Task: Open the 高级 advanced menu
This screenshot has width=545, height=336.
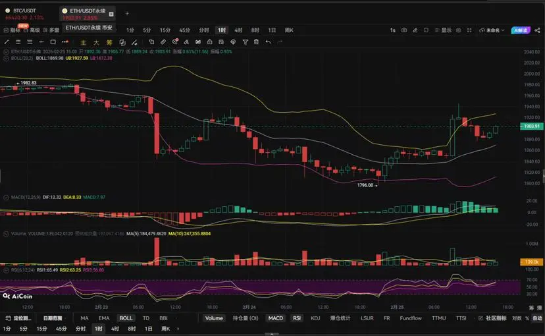Action: [x=32, y=30]
